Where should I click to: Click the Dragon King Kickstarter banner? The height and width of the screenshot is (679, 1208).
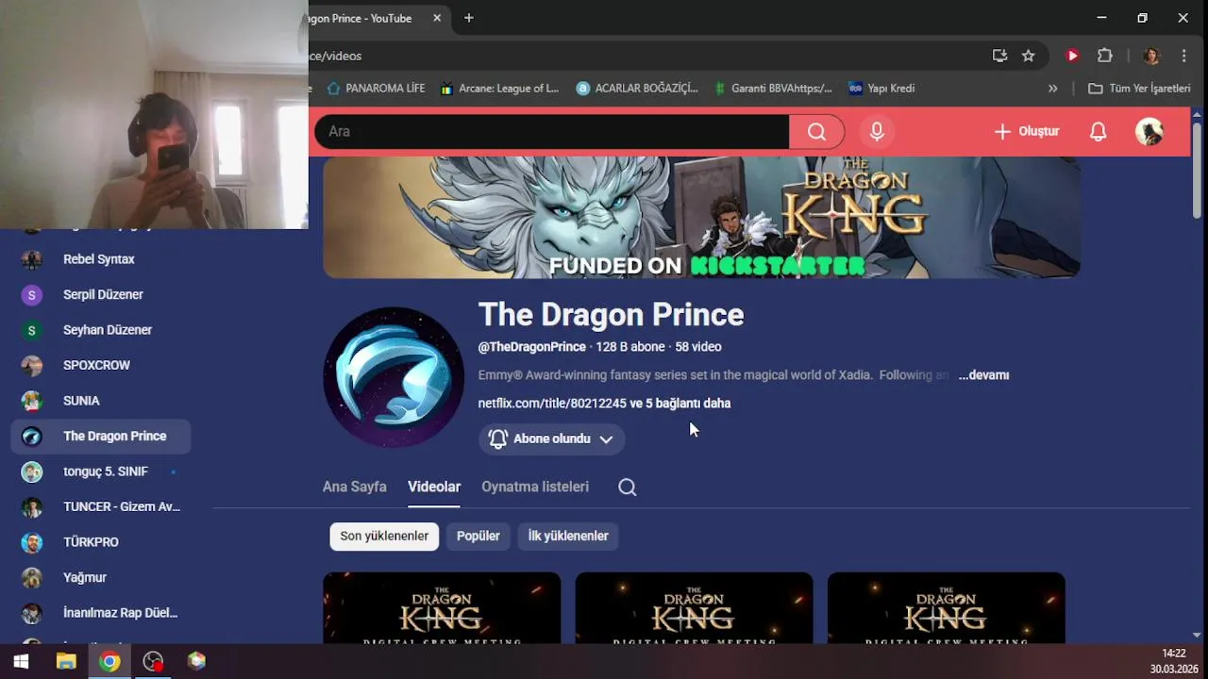(x=701, y=217)
